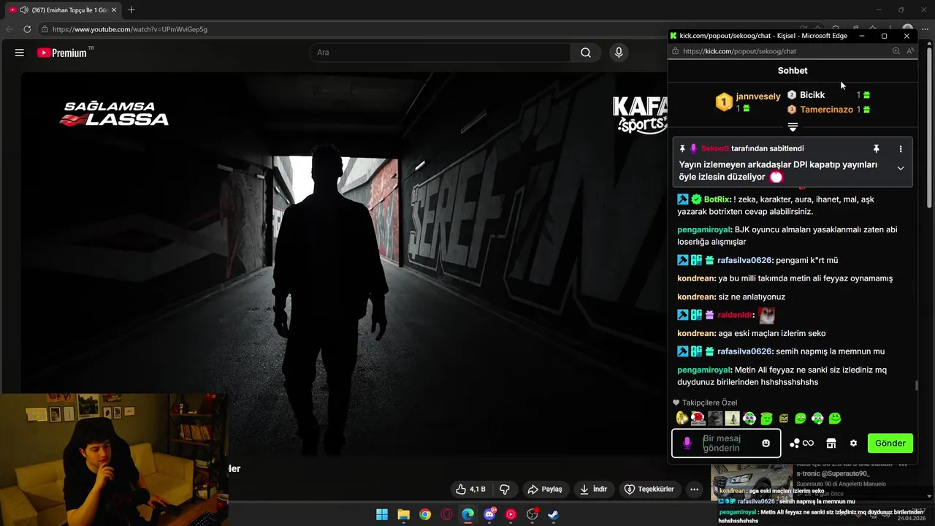Pick the gray photo emote in emote row
This screenshot has height=526, width=935.
[715, 418]
